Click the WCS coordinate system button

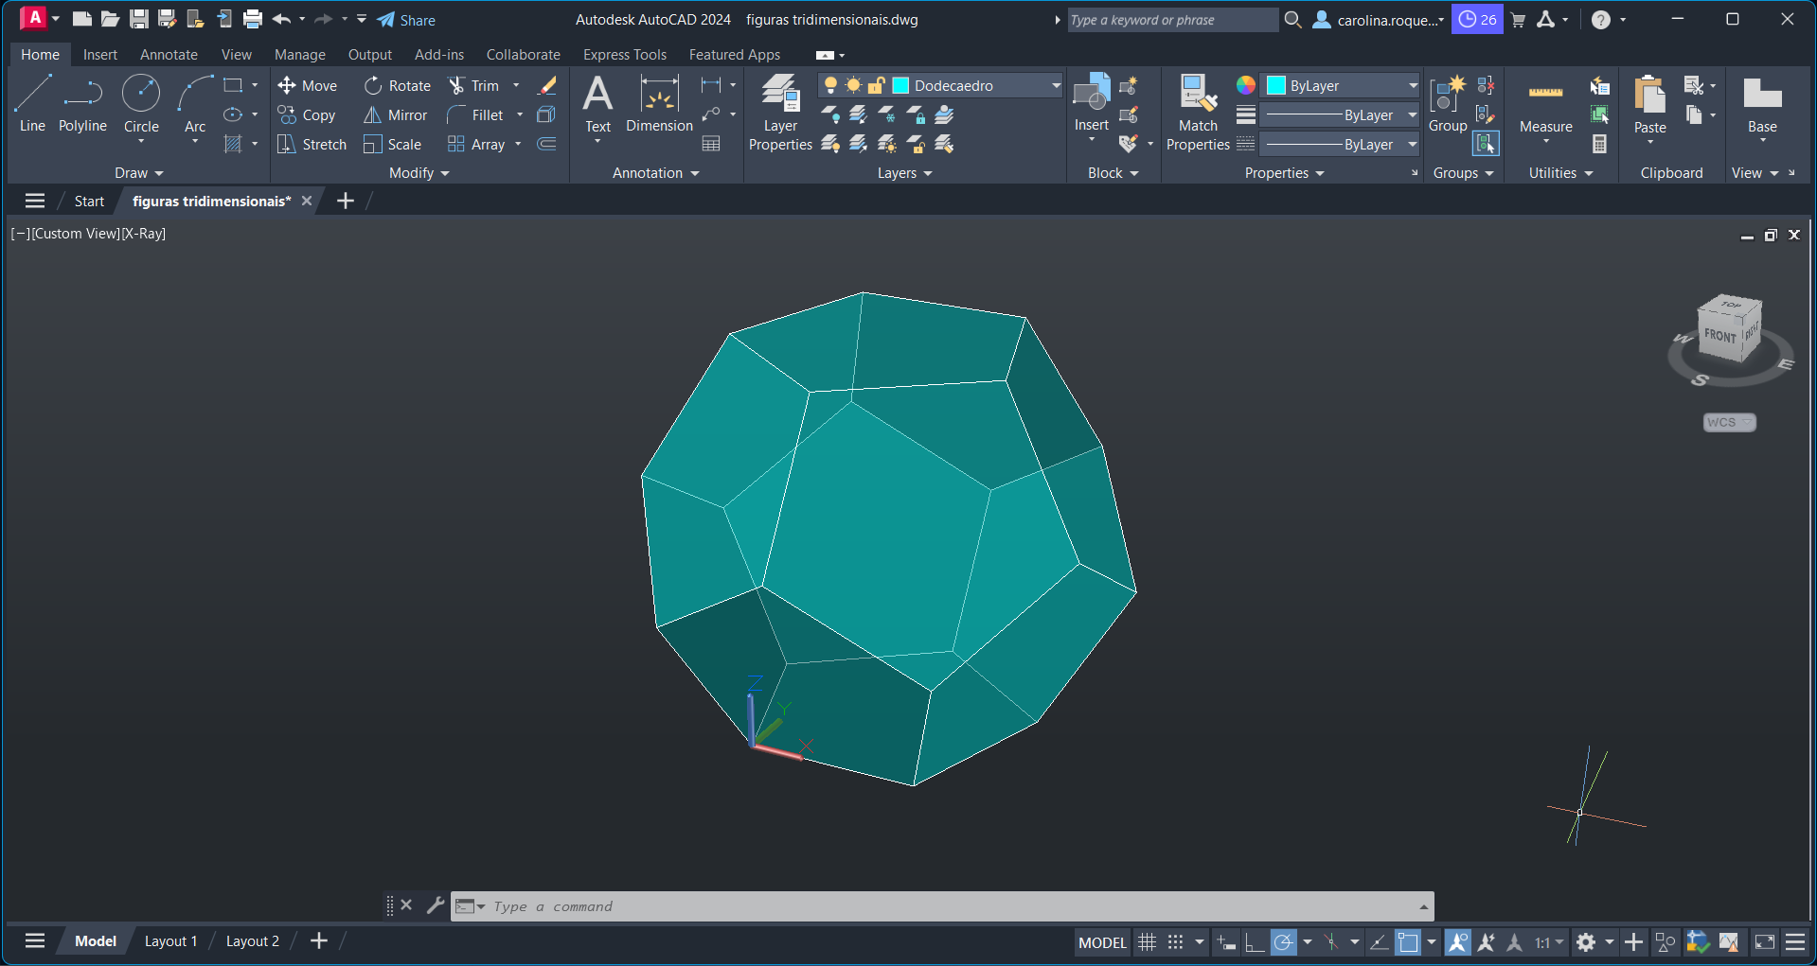(1728, 423)
